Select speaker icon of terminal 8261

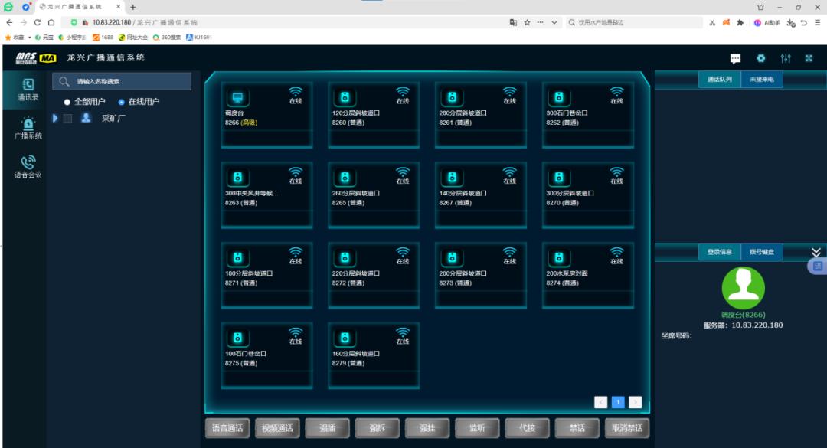[x=452, y=97]
